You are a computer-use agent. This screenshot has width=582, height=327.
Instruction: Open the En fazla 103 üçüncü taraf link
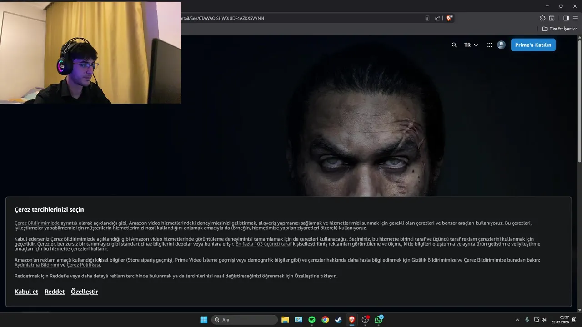coord(264,244)
